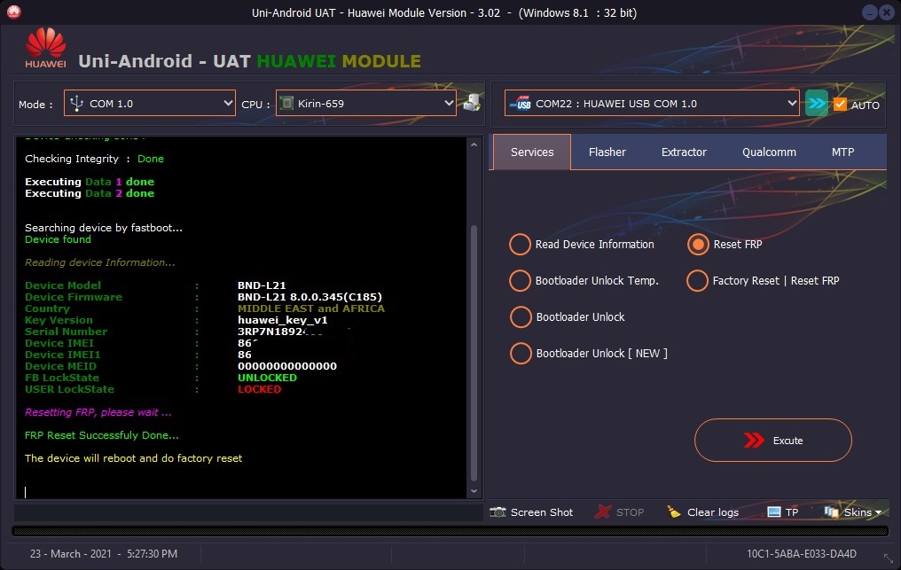Expand the CPU dropdown showing Kirin-659

(x=365, y=104)
